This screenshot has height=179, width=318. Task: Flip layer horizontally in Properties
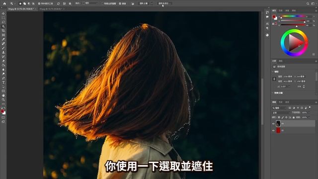coord(299,87)
